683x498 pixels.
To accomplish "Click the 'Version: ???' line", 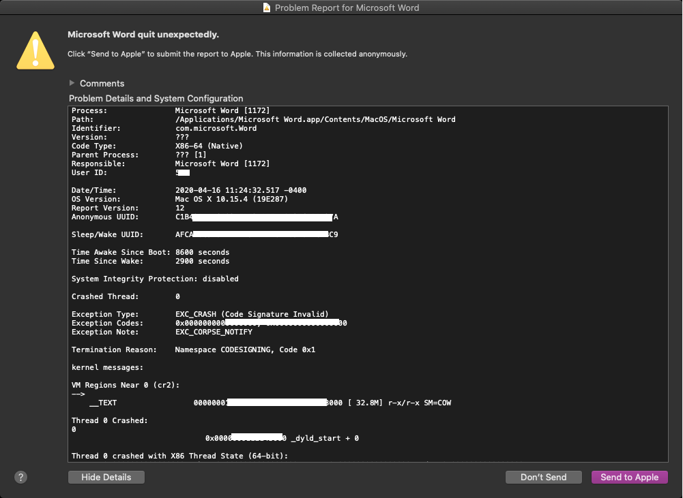I will tap(130, 137).
